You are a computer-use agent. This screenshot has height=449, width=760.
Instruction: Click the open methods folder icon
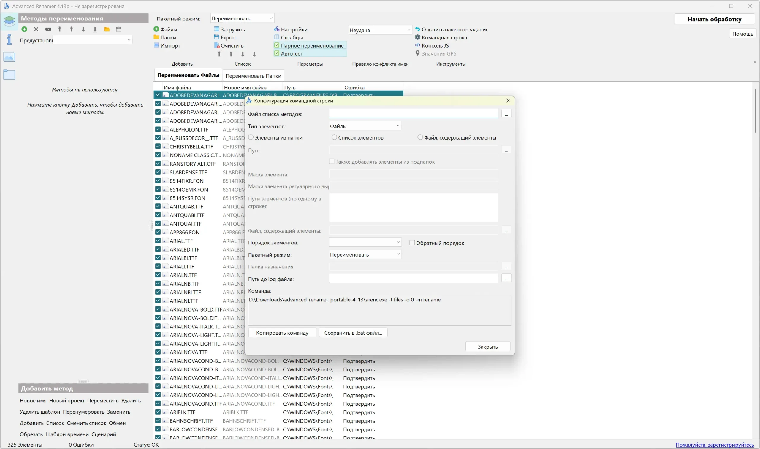click(x=107, y=29)
